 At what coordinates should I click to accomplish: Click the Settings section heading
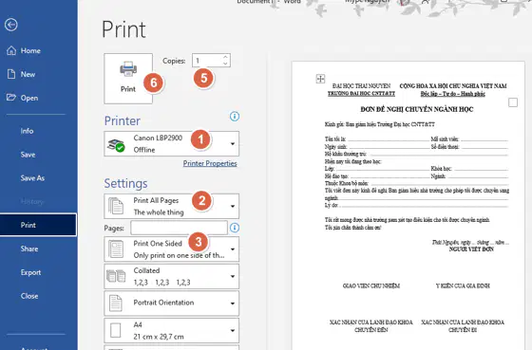125,183
